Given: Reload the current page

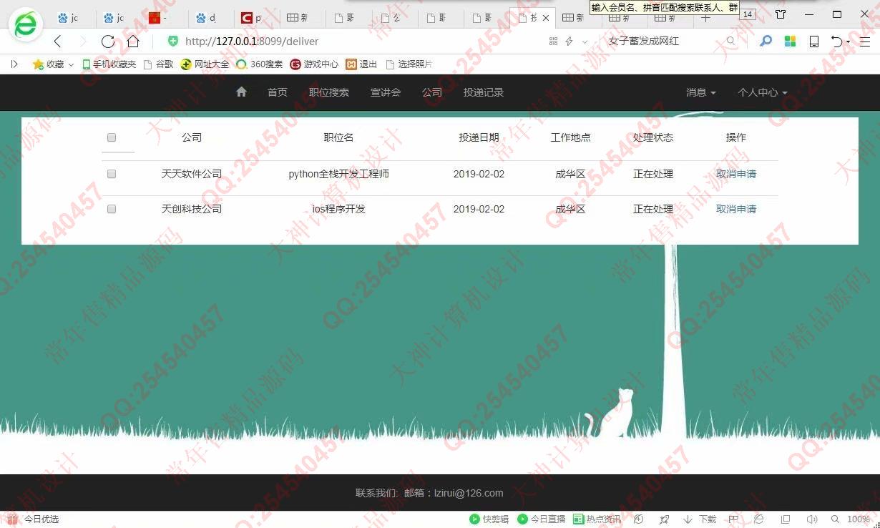Looking at the screenshot, I should pyautogui.click(x=108, y=41).
